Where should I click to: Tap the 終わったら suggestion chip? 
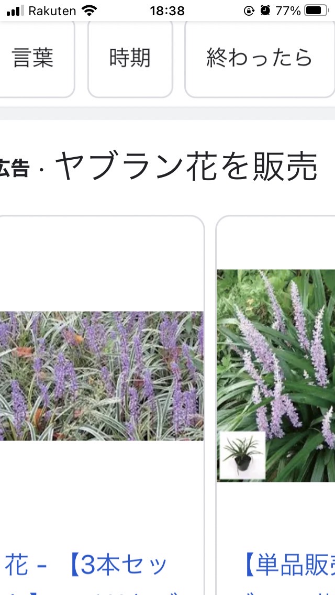260,58
